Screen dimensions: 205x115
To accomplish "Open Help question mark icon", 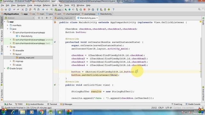I will click(113, 9).
